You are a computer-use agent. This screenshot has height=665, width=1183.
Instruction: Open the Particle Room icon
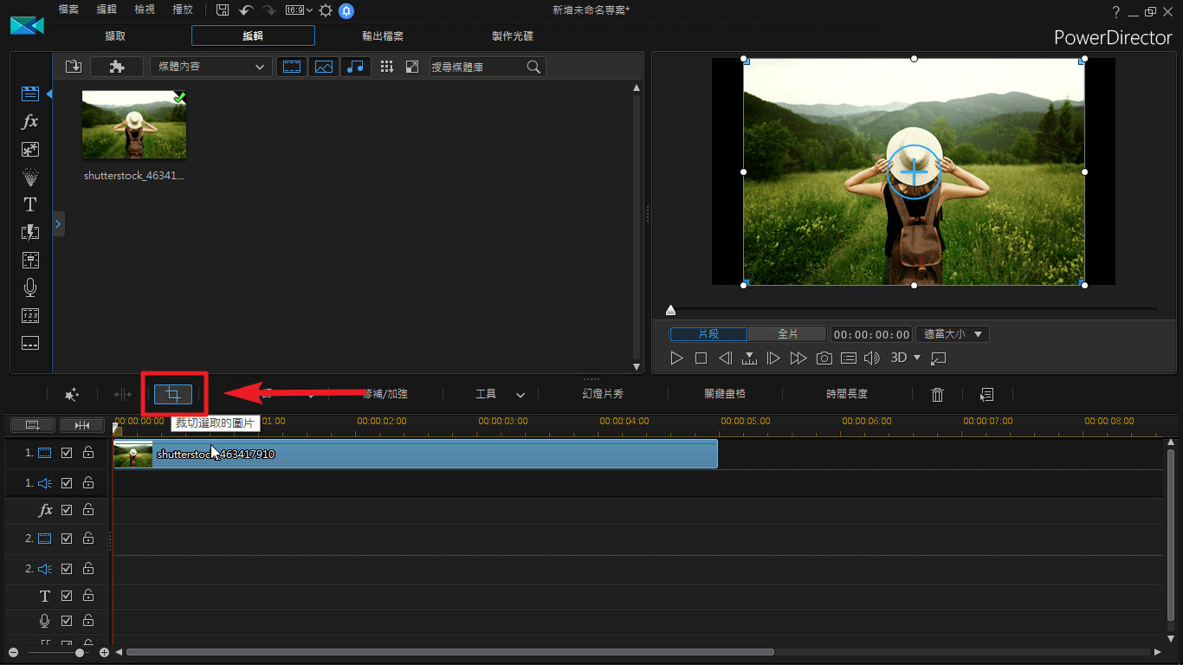(30, 177)
